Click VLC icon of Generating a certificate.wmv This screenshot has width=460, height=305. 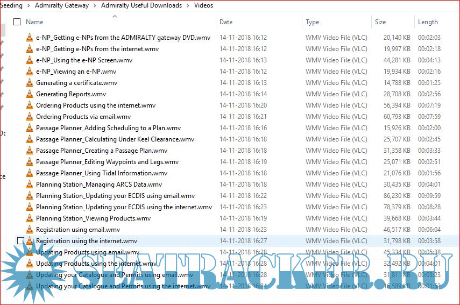30,83
